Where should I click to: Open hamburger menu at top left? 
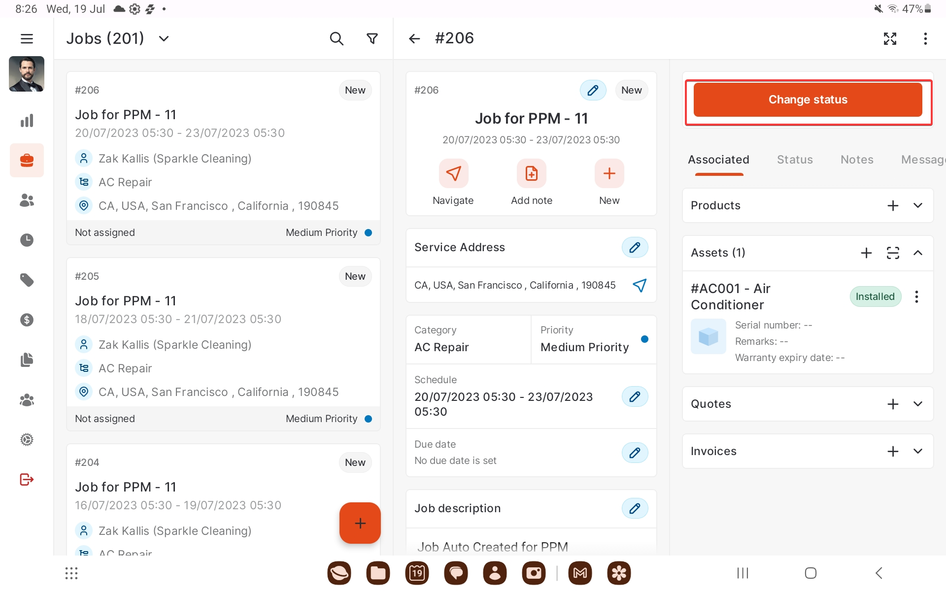coord(27,38)
